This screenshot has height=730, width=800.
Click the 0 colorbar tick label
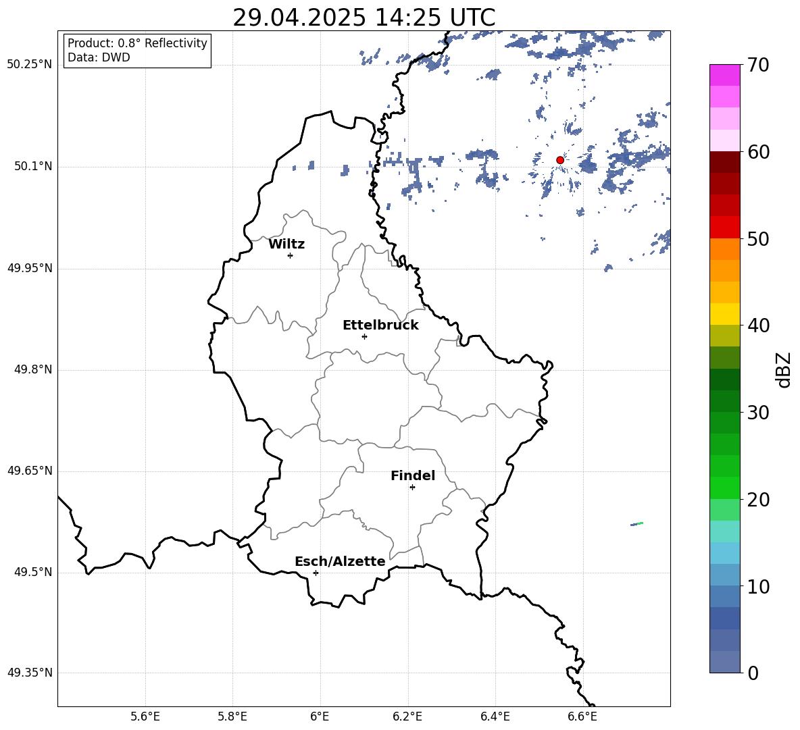pos(753,673)
